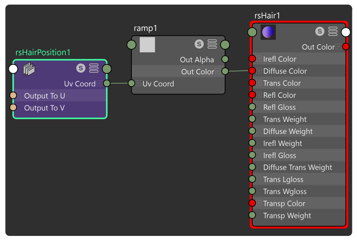Click Output To U input port

(13, 95)
